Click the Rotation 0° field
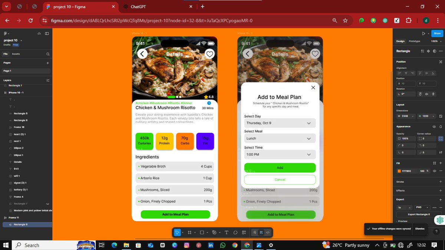 pos(406,94)
